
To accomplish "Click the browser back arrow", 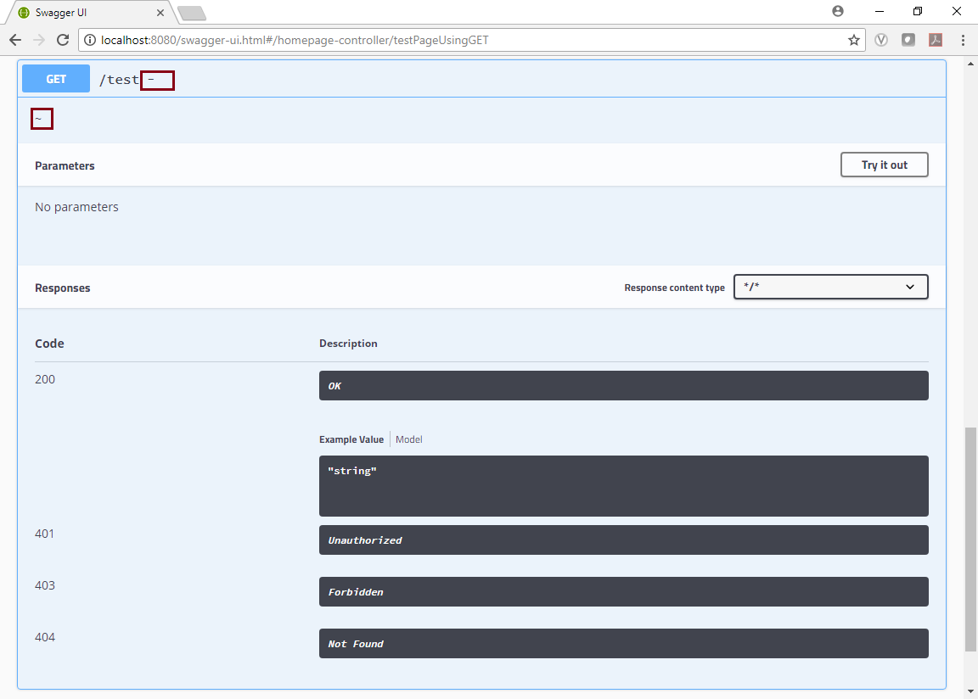I will (14, 39).
